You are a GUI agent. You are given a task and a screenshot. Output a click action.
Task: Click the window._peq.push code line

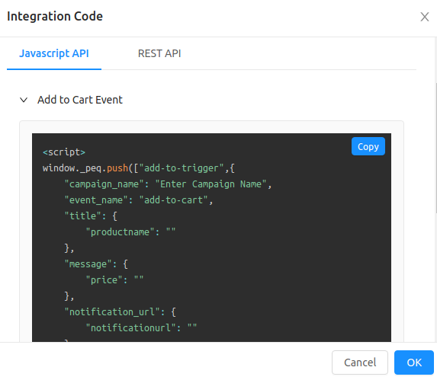139,168
